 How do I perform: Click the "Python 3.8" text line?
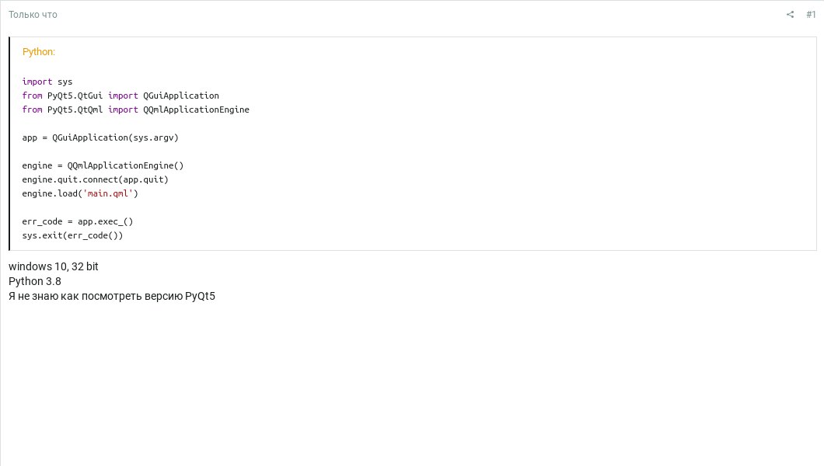pyautogui.click(x=35, y=281)
